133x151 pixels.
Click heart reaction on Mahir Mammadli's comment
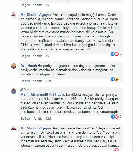(x=117, y=116)
